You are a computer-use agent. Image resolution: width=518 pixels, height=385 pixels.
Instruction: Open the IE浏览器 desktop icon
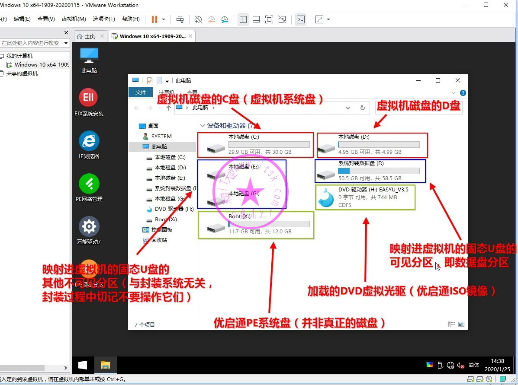click(89, 145)
